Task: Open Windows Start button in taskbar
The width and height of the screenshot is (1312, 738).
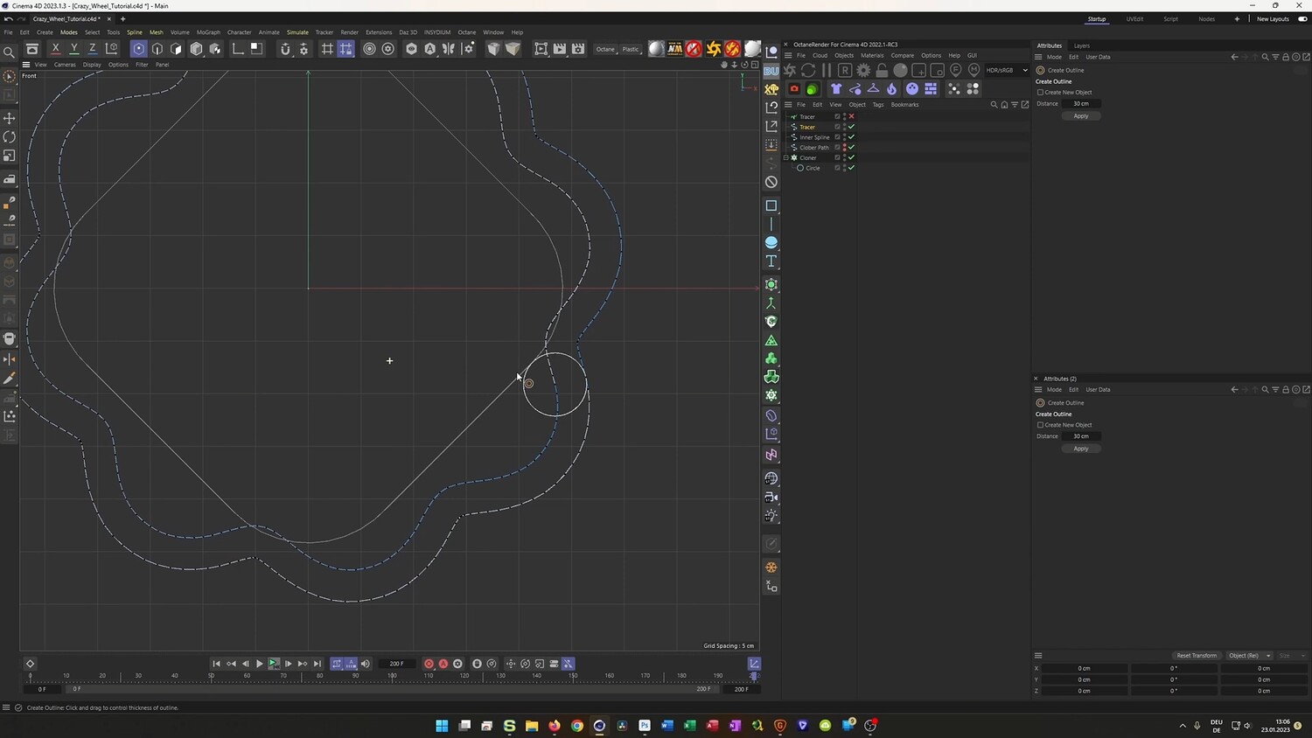Action: pos(442,726)
